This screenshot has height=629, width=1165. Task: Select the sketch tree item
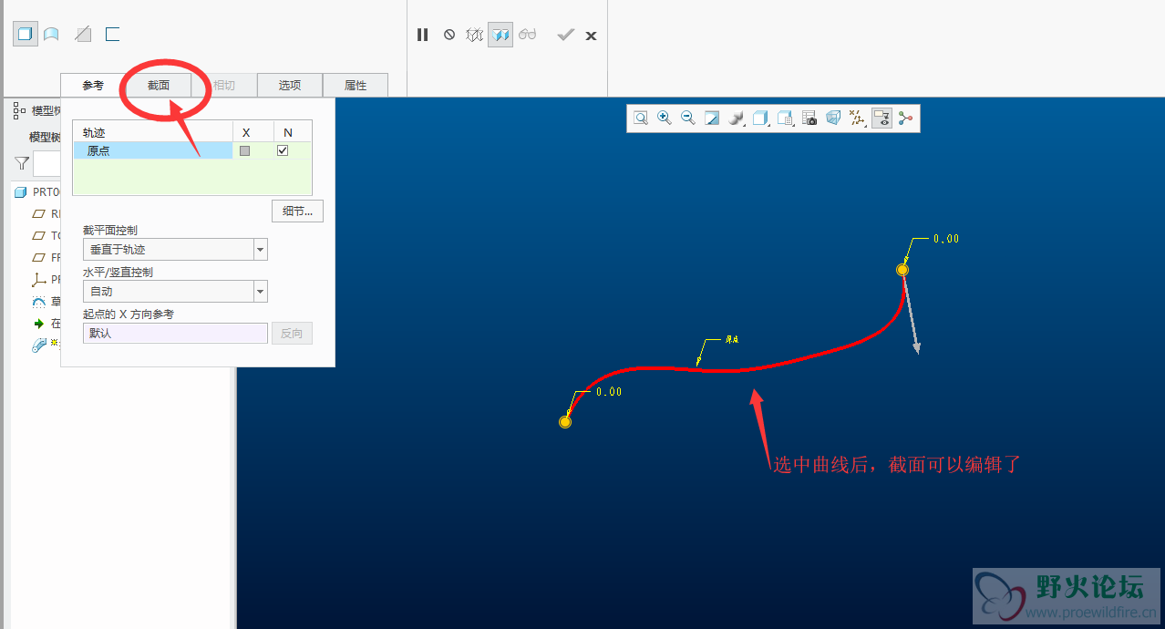pyautogui.click(x=45, y=301)
